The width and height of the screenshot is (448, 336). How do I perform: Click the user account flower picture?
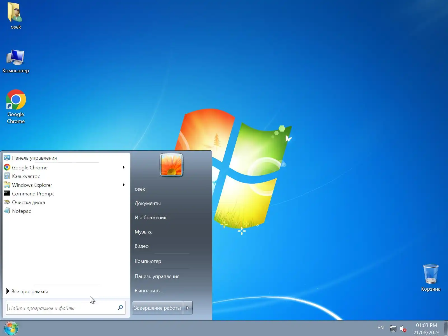tap(171, 165)
